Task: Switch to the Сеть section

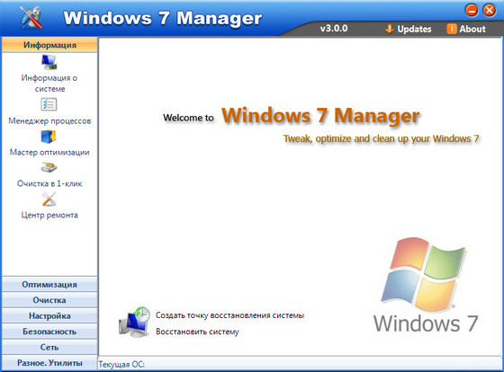Action: [49, 347]
